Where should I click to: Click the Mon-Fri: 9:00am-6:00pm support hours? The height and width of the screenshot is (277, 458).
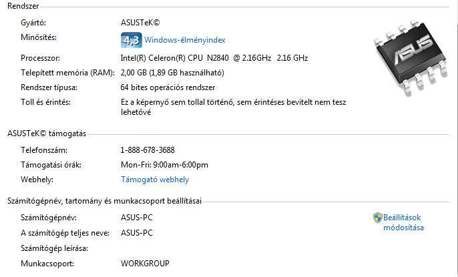pos(164,165)
